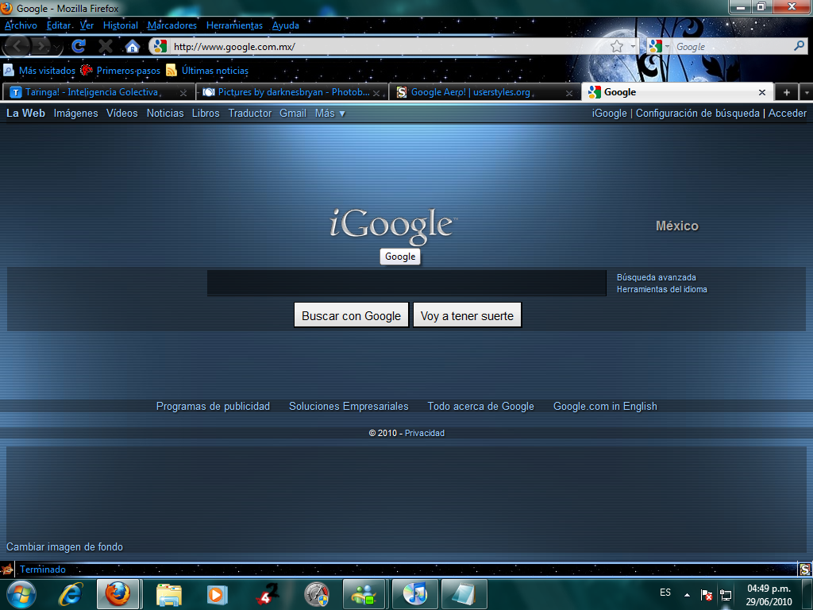Click the Firefox Google search field
The height and width of the screenshot is (610, 813).
(732, 47)
